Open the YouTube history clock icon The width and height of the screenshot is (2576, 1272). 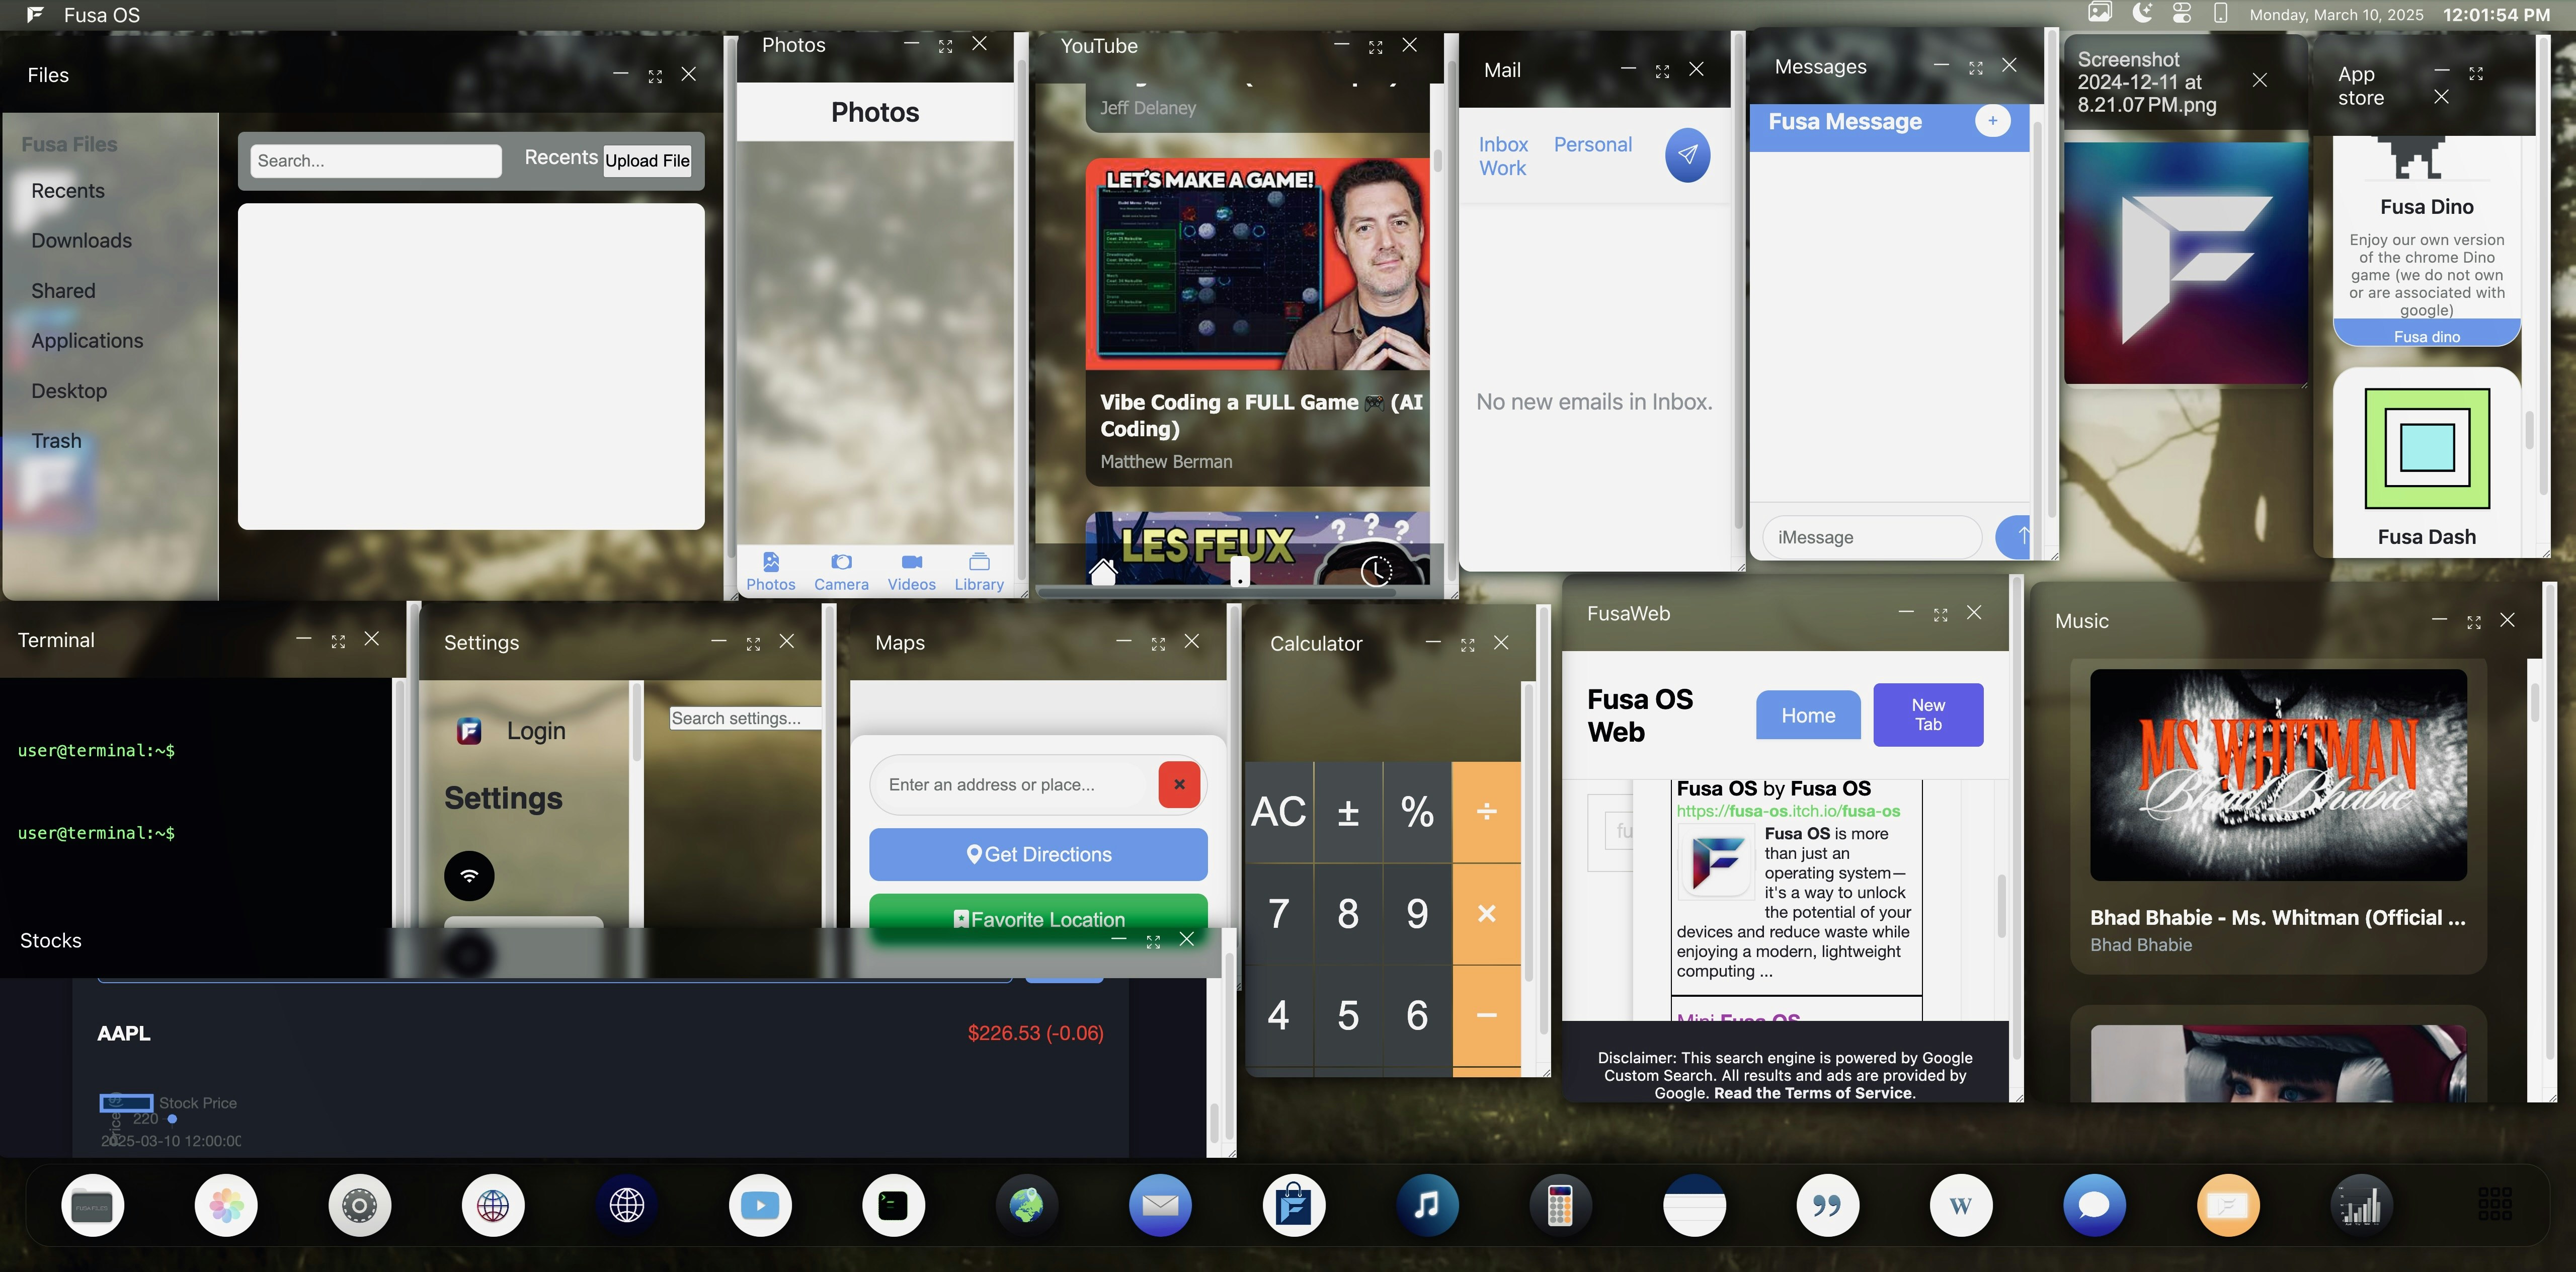click(1377, 571)
